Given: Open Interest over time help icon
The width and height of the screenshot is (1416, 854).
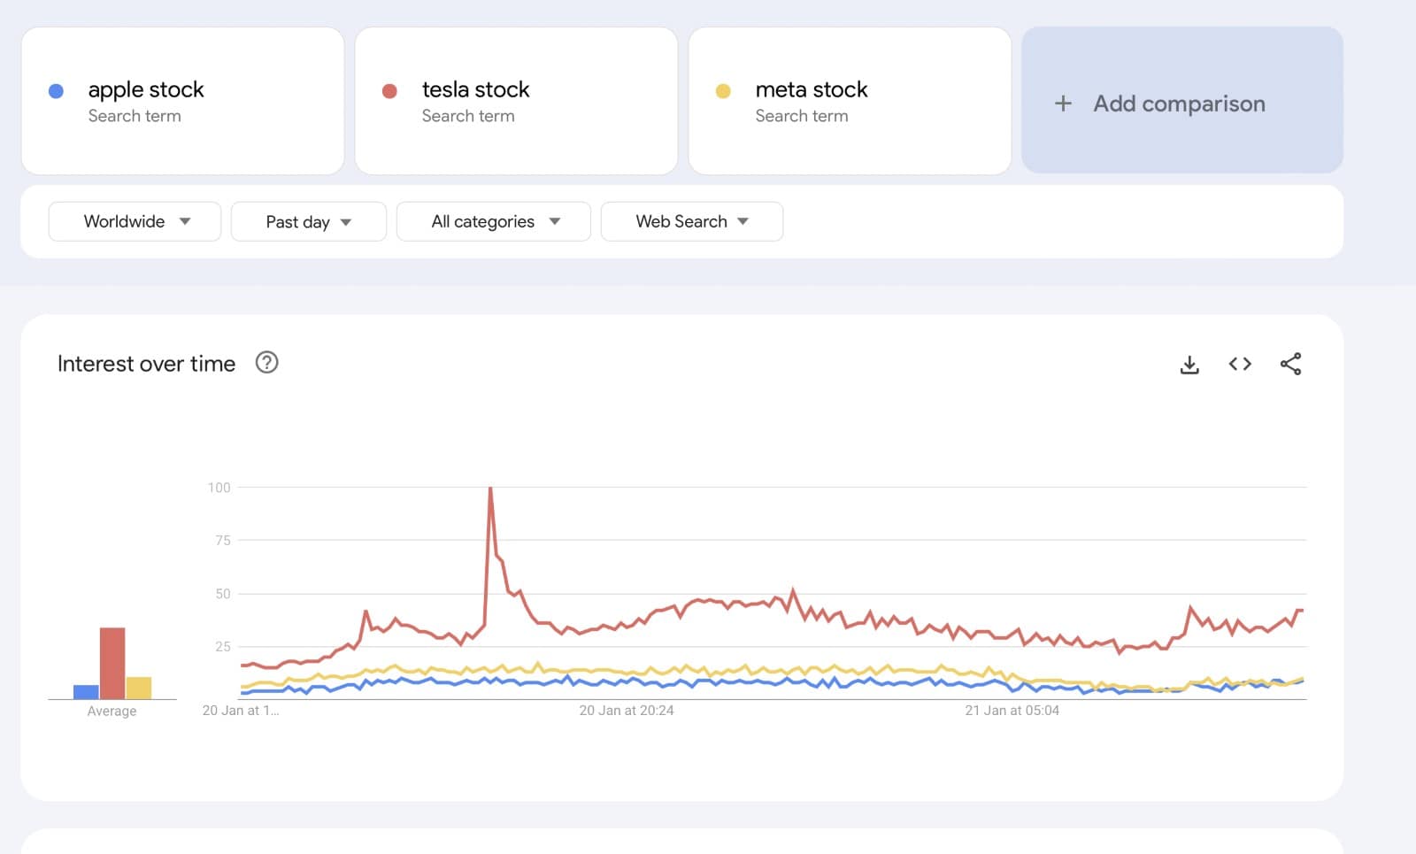Looking at the screenshot, I should 266,363.
